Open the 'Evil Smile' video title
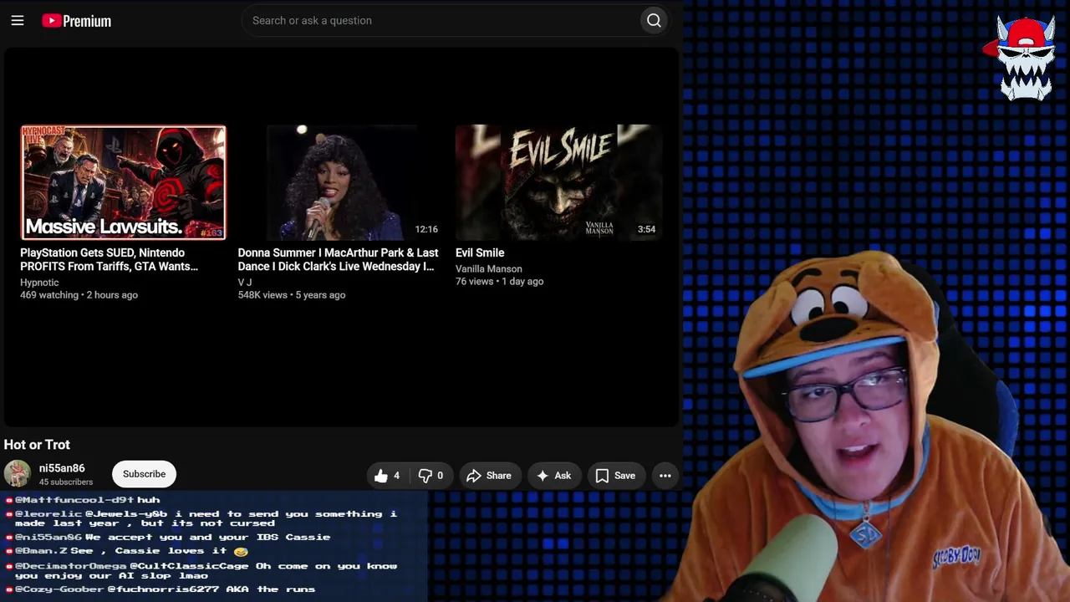 pyautogui.click(x=480, y=253)
